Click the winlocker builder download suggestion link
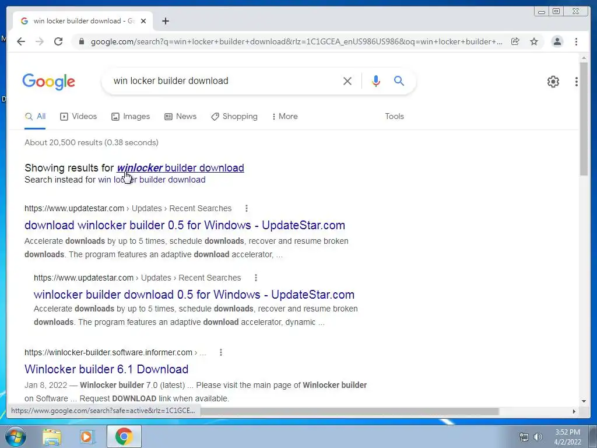 [181, 168]
